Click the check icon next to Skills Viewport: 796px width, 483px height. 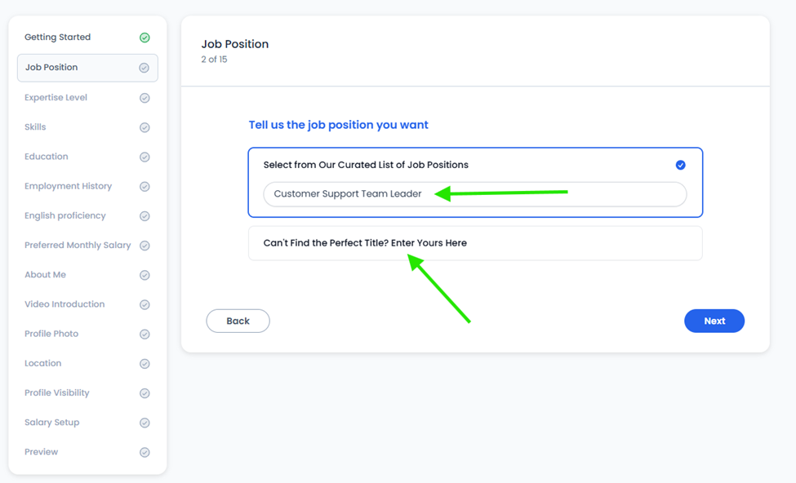[x=145, y=127]
